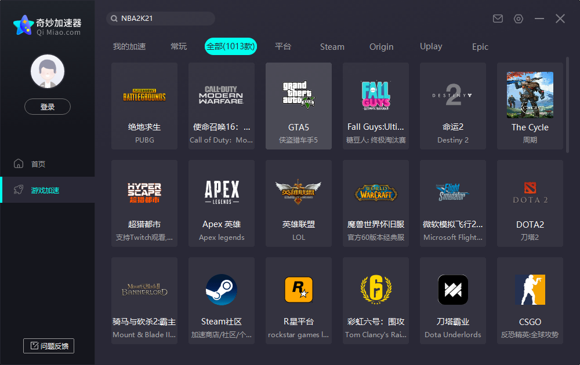View the Epic games tab

click(480, 47)
